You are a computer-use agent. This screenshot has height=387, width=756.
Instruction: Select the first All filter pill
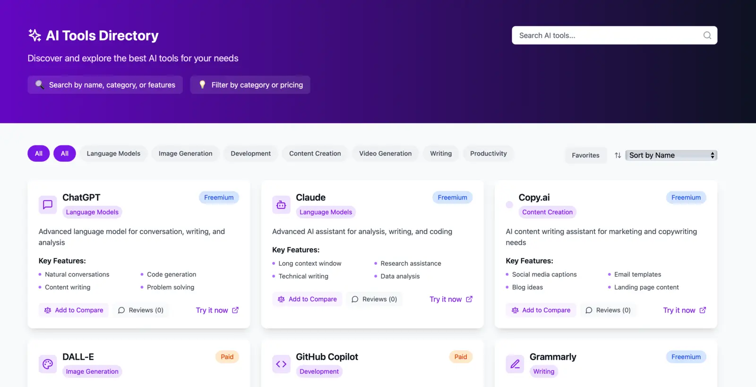click(39, 153)
